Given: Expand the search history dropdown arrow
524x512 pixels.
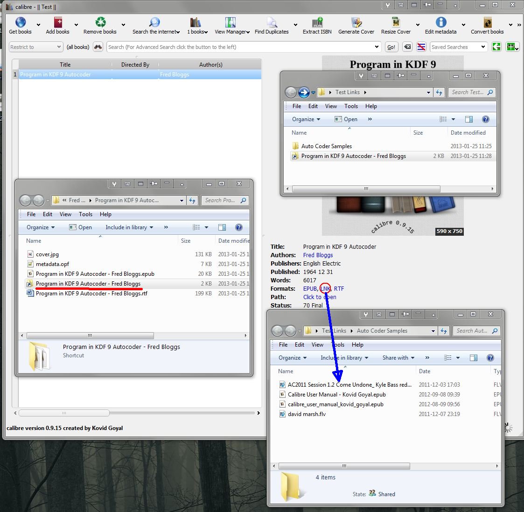Looking at the screenshot, I should pos(377,47).
